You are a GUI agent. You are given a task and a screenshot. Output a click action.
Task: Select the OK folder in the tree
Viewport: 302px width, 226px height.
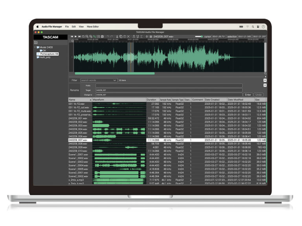click(x=43, y=51)
